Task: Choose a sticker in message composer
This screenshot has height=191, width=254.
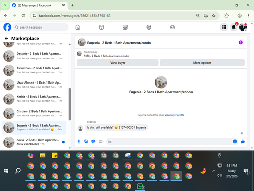Action: coord(93,141)
